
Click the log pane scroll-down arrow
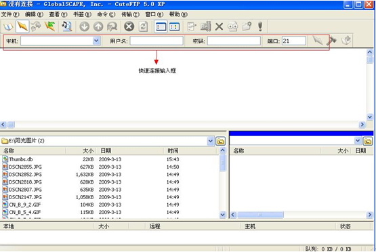click(369, 117)
